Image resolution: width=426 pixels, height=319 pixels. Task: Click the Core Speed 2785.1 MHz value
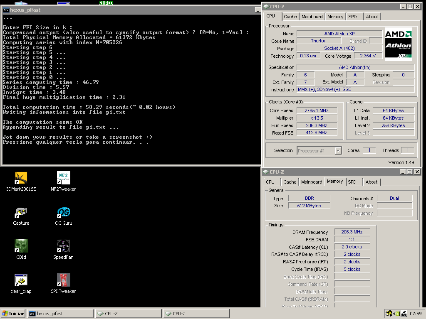click(317, 110)
